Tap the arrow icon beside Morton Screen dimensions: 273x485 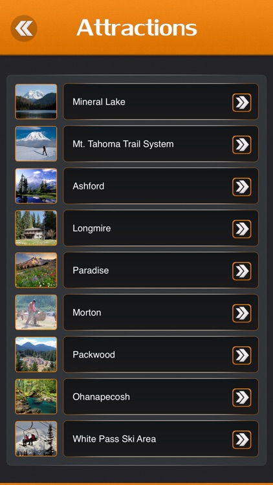pyautogui.click(x=242, y=313)
